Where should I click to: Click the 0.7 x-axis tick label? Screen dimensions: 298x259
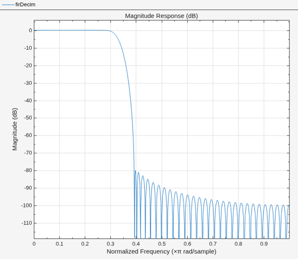pos(213,244)
